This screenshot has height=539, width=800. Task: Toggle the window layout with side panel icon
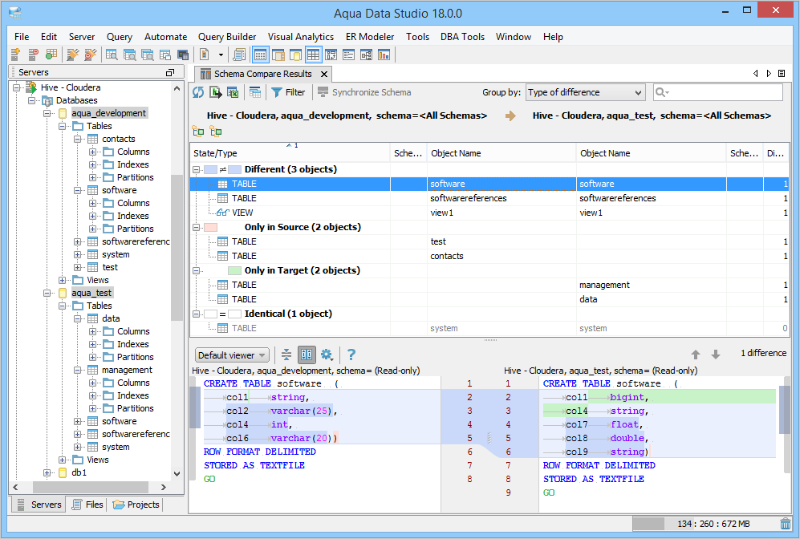click(278, 55)
